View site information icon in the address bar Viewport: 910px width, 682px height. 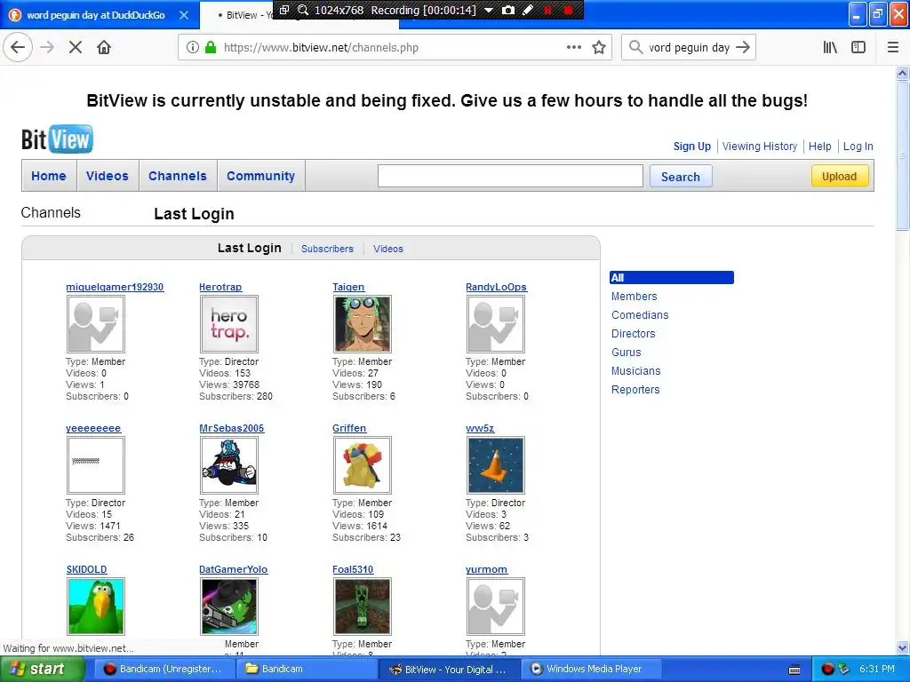click(193, 48)
